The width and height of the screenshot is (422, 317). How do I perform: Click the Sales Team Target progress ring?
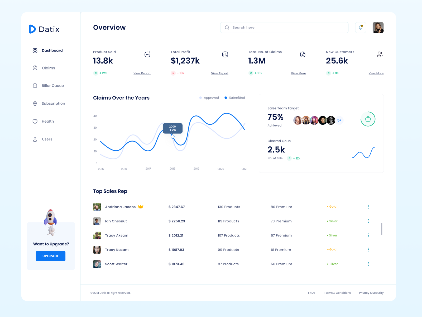[368, 119]
